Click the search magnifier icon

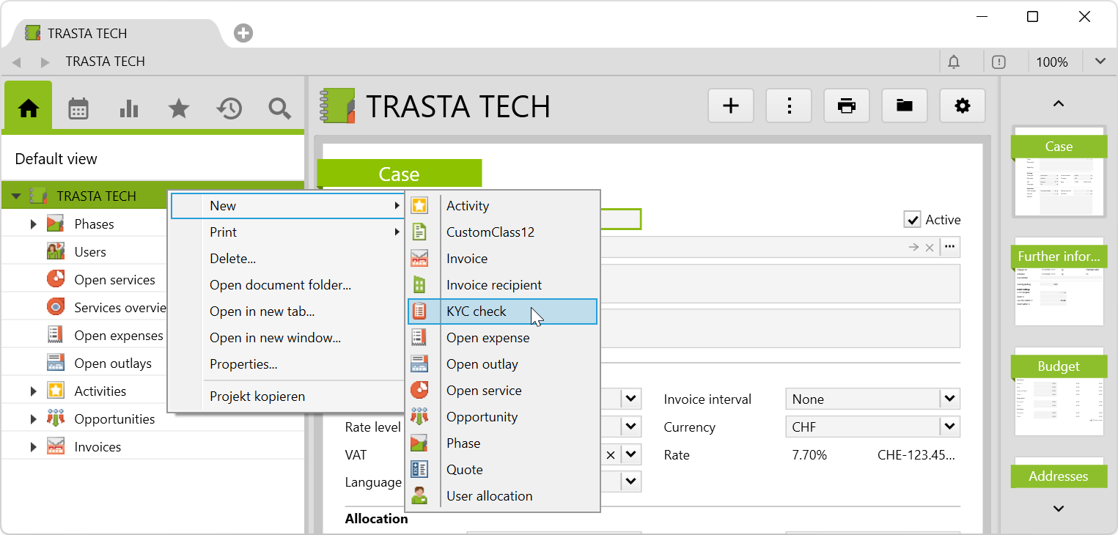click(x=279, y=108)
